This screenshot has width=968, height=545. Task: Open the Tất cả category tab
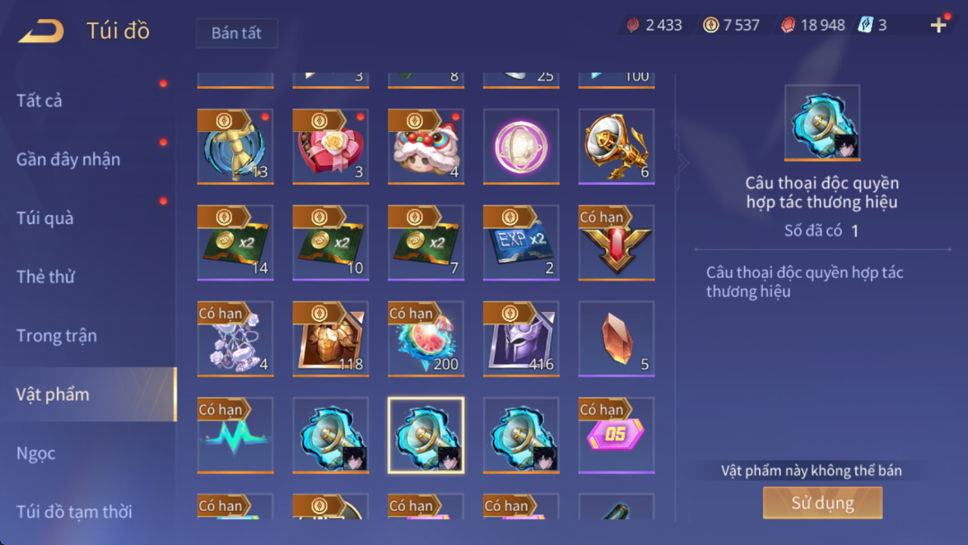click(39, 100)
